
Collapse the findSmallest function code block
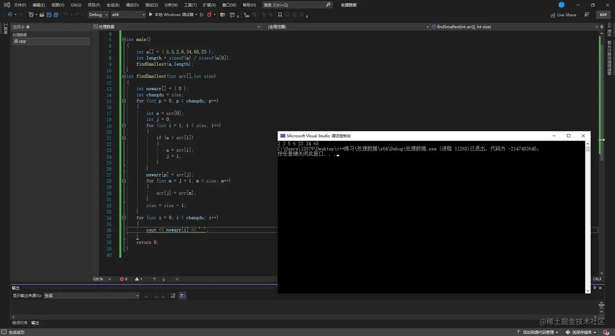pyautogui.click(x=124, y=76)
